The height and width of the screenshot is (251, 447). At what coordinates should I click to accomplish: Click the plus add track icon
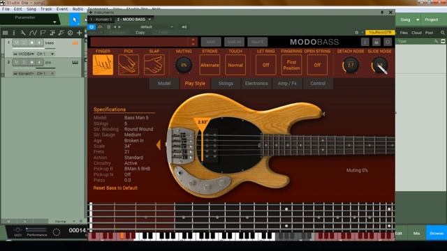[79, 33]
